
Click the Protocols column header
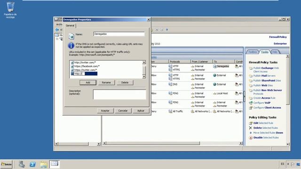pyautogui.click(x=179, y=61)
